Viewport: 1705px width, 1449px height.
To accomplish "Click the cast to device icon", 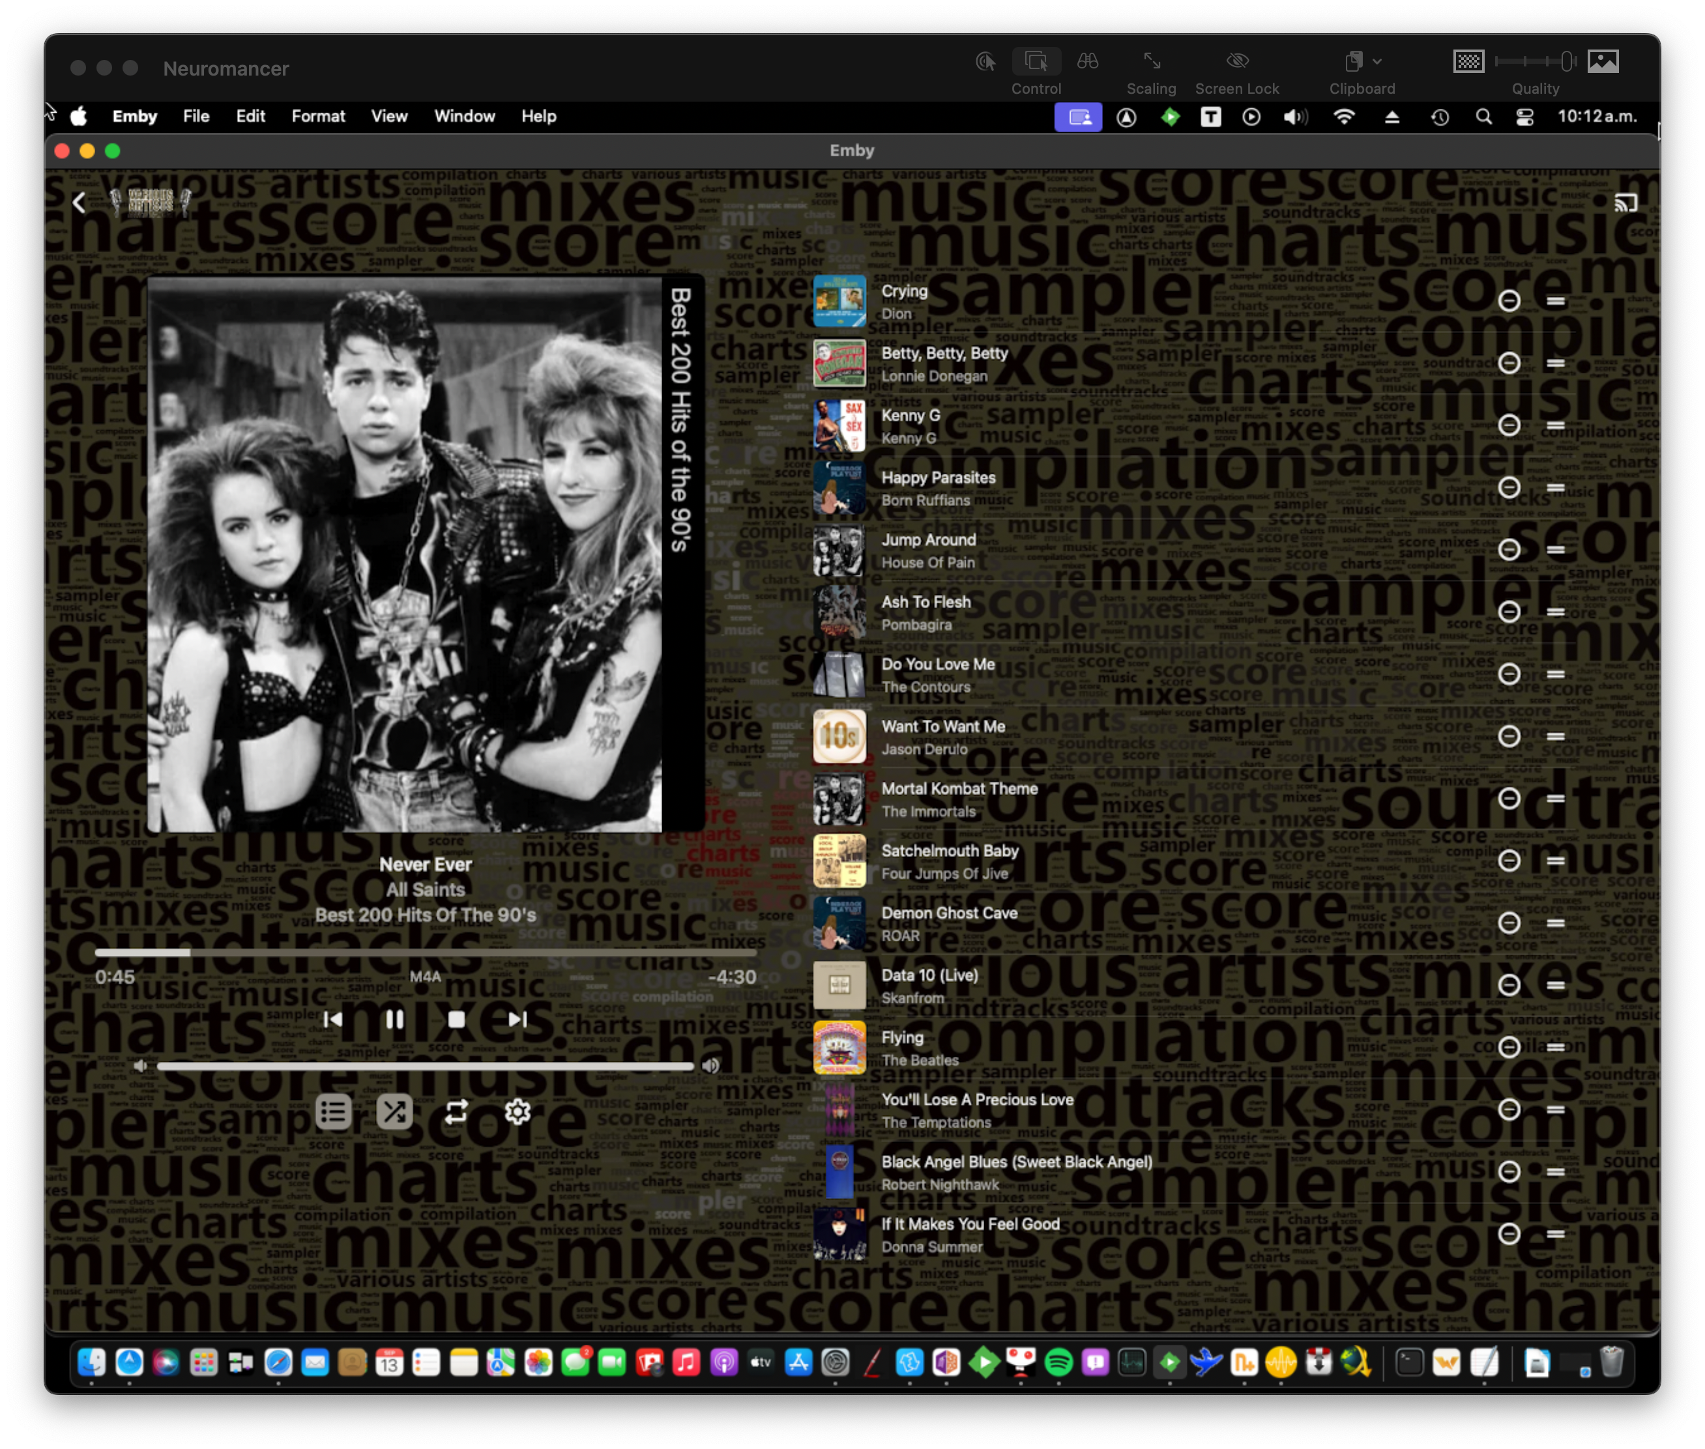I will (x=1624, y=202).
